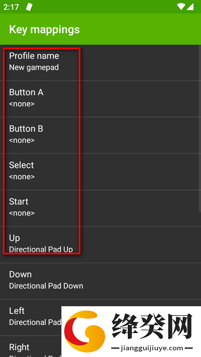Click the orange G watermark logo
Screen dimensions: 201x357
[x=84, y=331]
